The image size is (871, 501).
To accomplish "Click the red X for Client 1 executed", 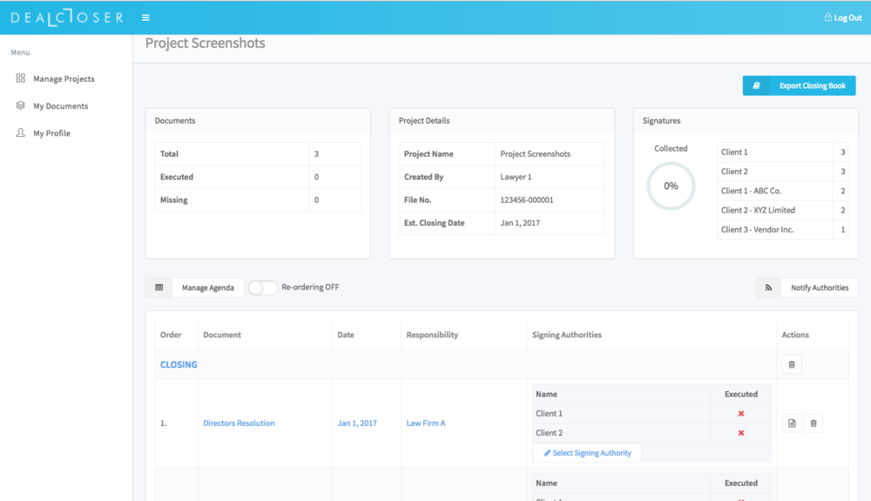I will 741,414.
